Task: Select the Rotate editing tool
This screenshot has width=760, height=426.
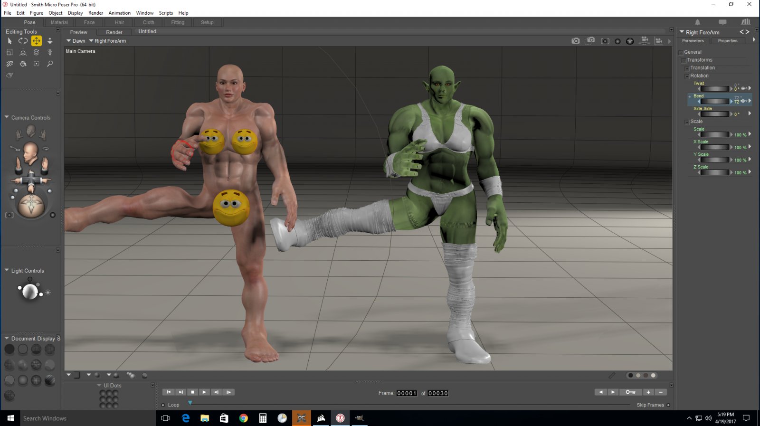Action: pyautogui.click(x=23, y=41)
